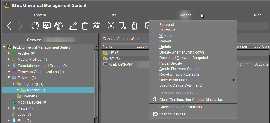The height and width of the screenshot is (123, 270).
Task: Expand the Profiles (6) tree node
Action: [9, 53]
